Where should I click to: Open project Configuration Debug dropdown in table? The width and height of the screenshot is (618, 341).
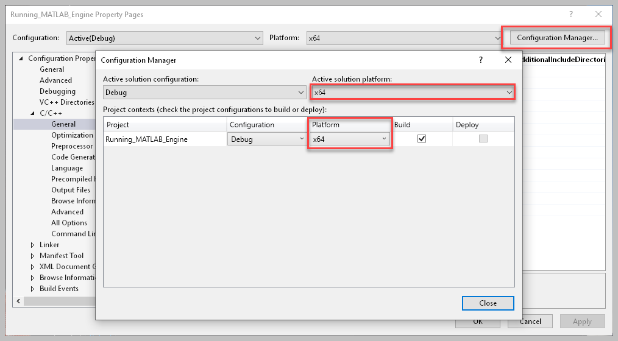click(x=267, y=139)
